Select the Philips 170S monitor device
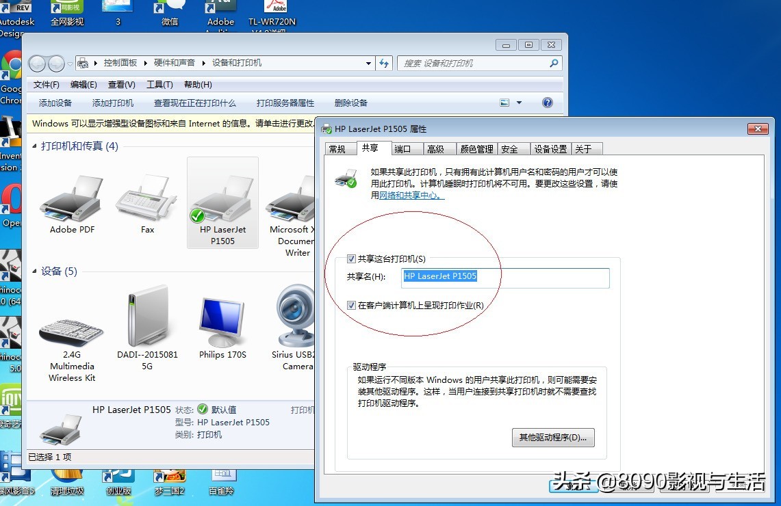This screenshot has width=781, height=506. [x=222, y=318]
